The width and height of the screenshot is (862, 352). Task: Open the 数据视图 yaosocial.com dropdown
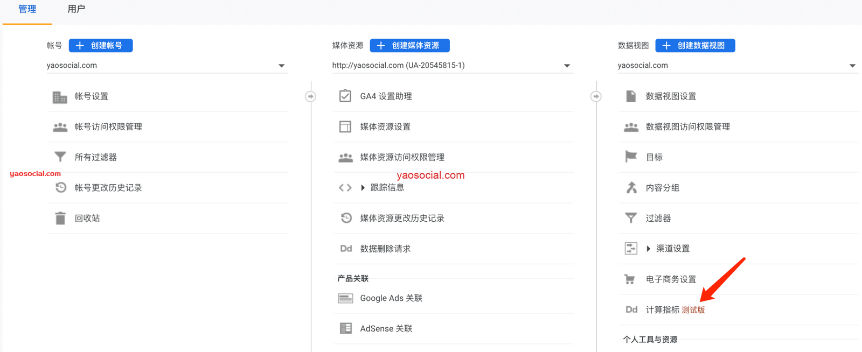tap(852, 66)
